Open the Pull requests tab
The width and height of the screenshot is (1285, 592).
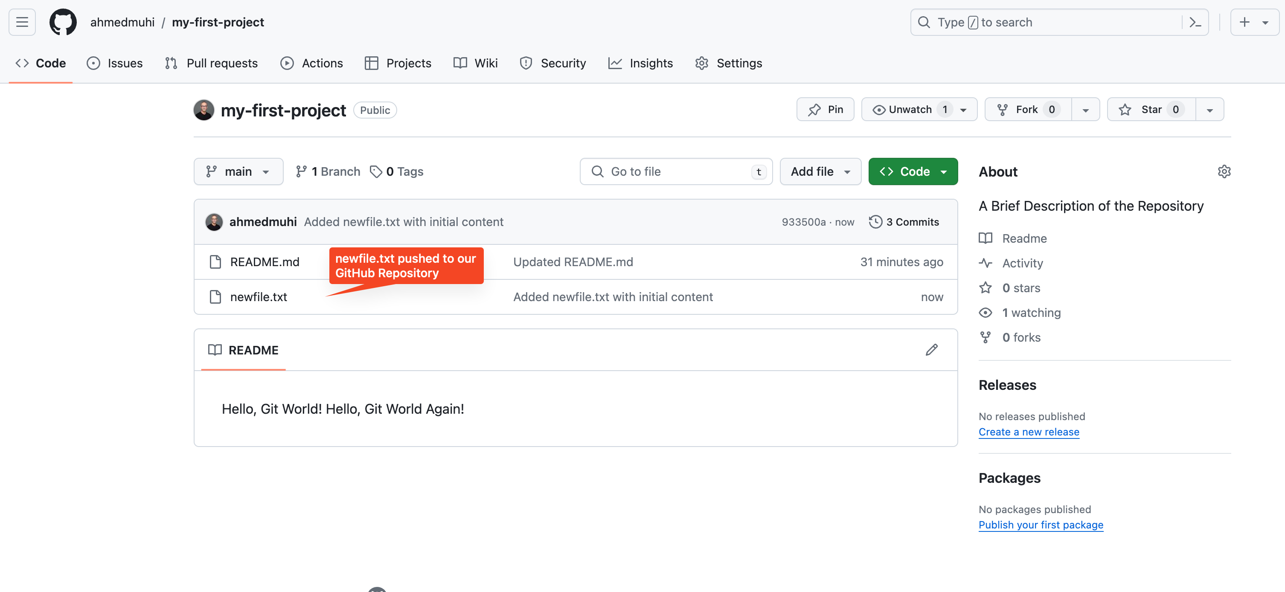(211, 64)
